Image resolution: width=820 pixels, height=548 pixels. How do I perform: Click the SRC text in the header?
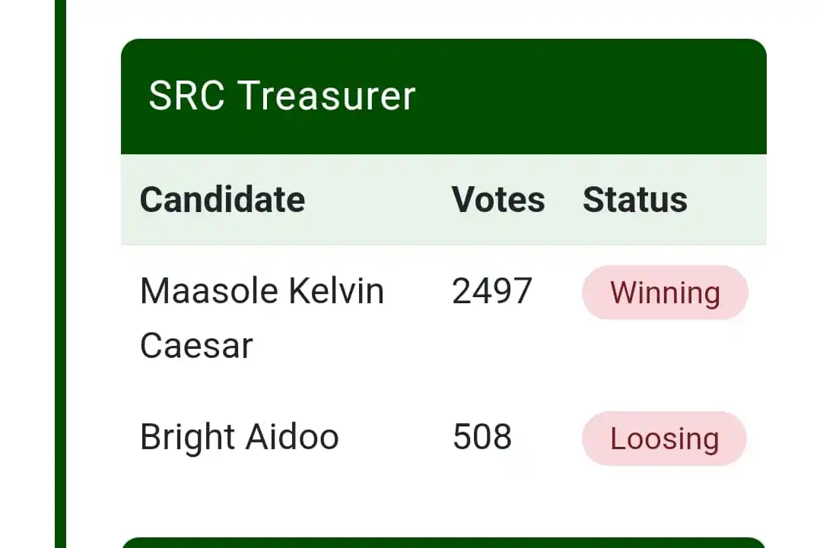[x=186, y=96]
